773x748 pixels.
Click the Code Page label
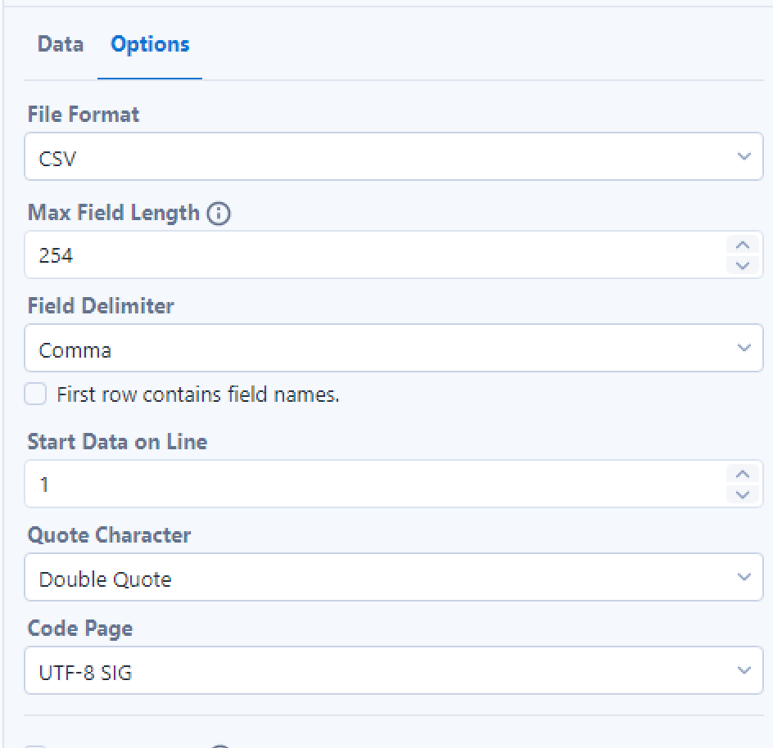[80, 629]
